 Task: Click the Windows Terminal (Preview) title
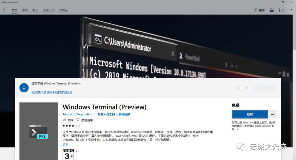pyautogui.click(x=105, y=107)
